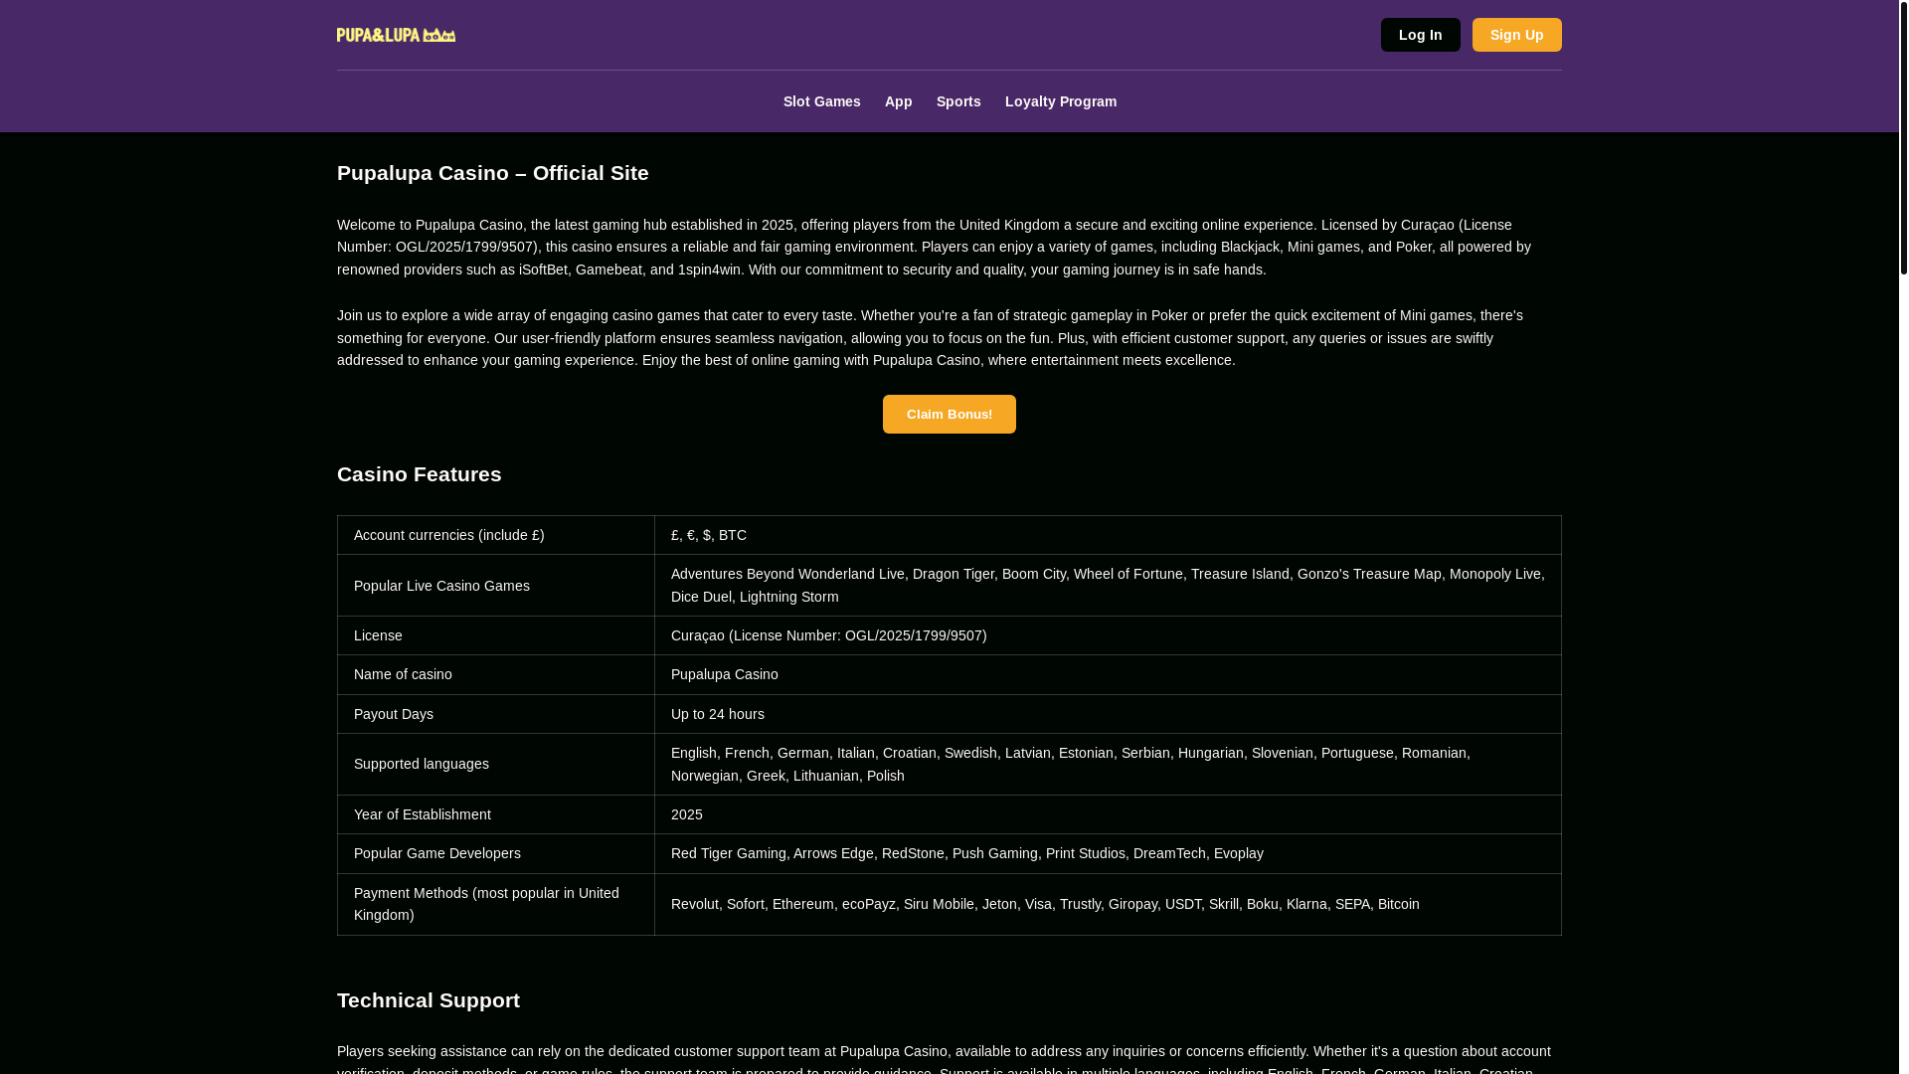Viewport: 1909px width, 1074px height.
Task: Click the Claim Bonus! button
Action: [949, 414]
